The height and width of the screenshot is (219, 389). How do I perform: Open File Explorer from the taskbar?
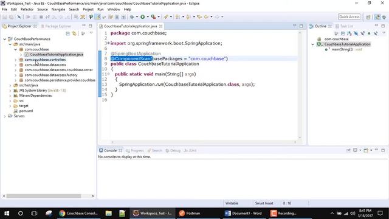(x=108, y=213)
